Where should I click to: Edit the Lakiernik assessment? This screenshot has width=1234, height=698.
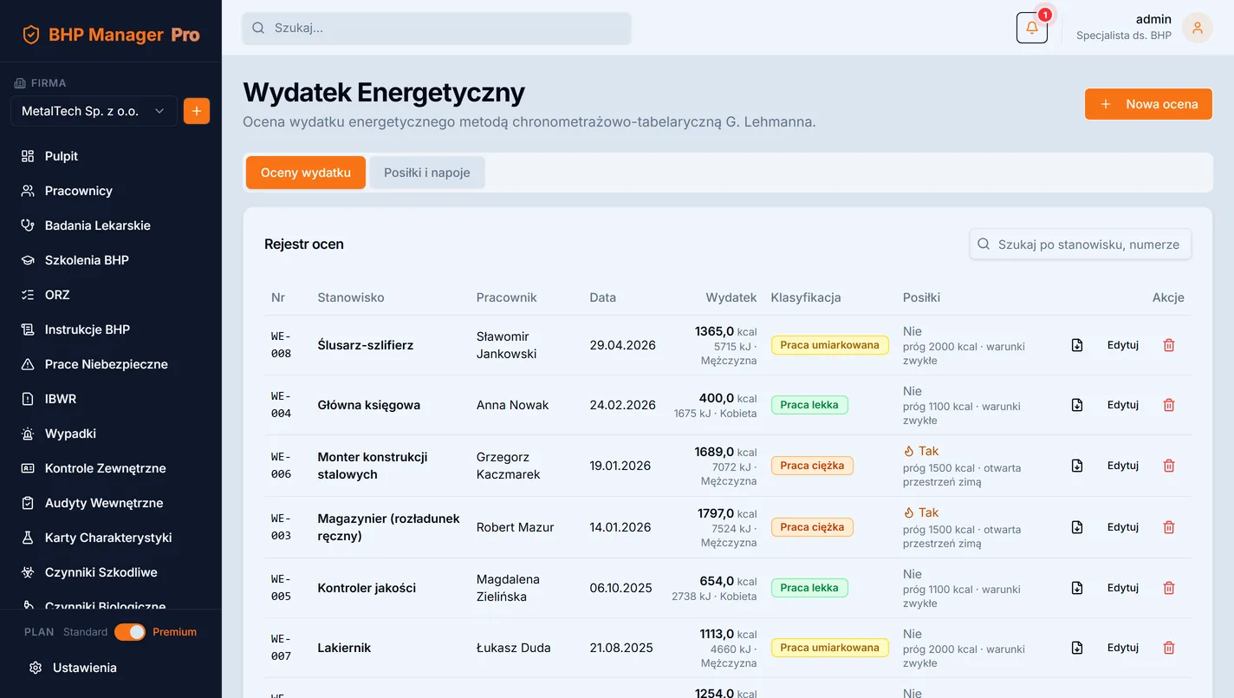[x=1123, y=648]
